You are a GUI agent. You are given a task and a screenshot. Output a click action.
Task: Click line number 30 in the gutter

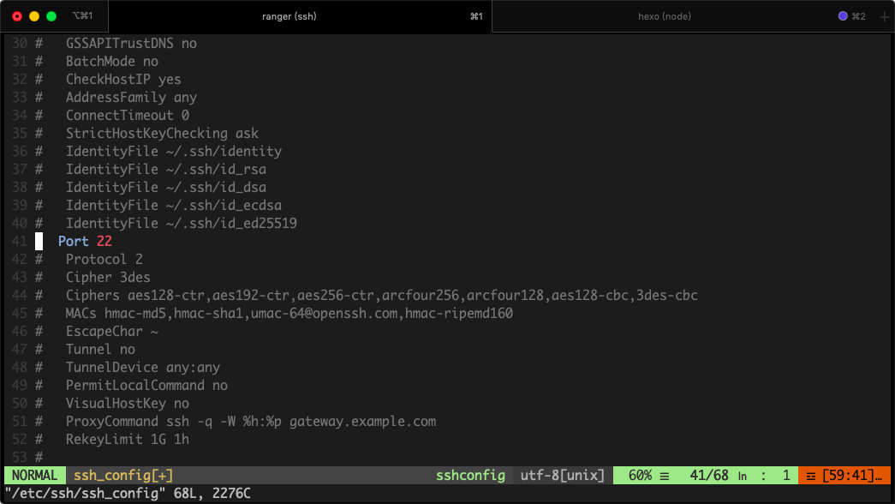20,44
